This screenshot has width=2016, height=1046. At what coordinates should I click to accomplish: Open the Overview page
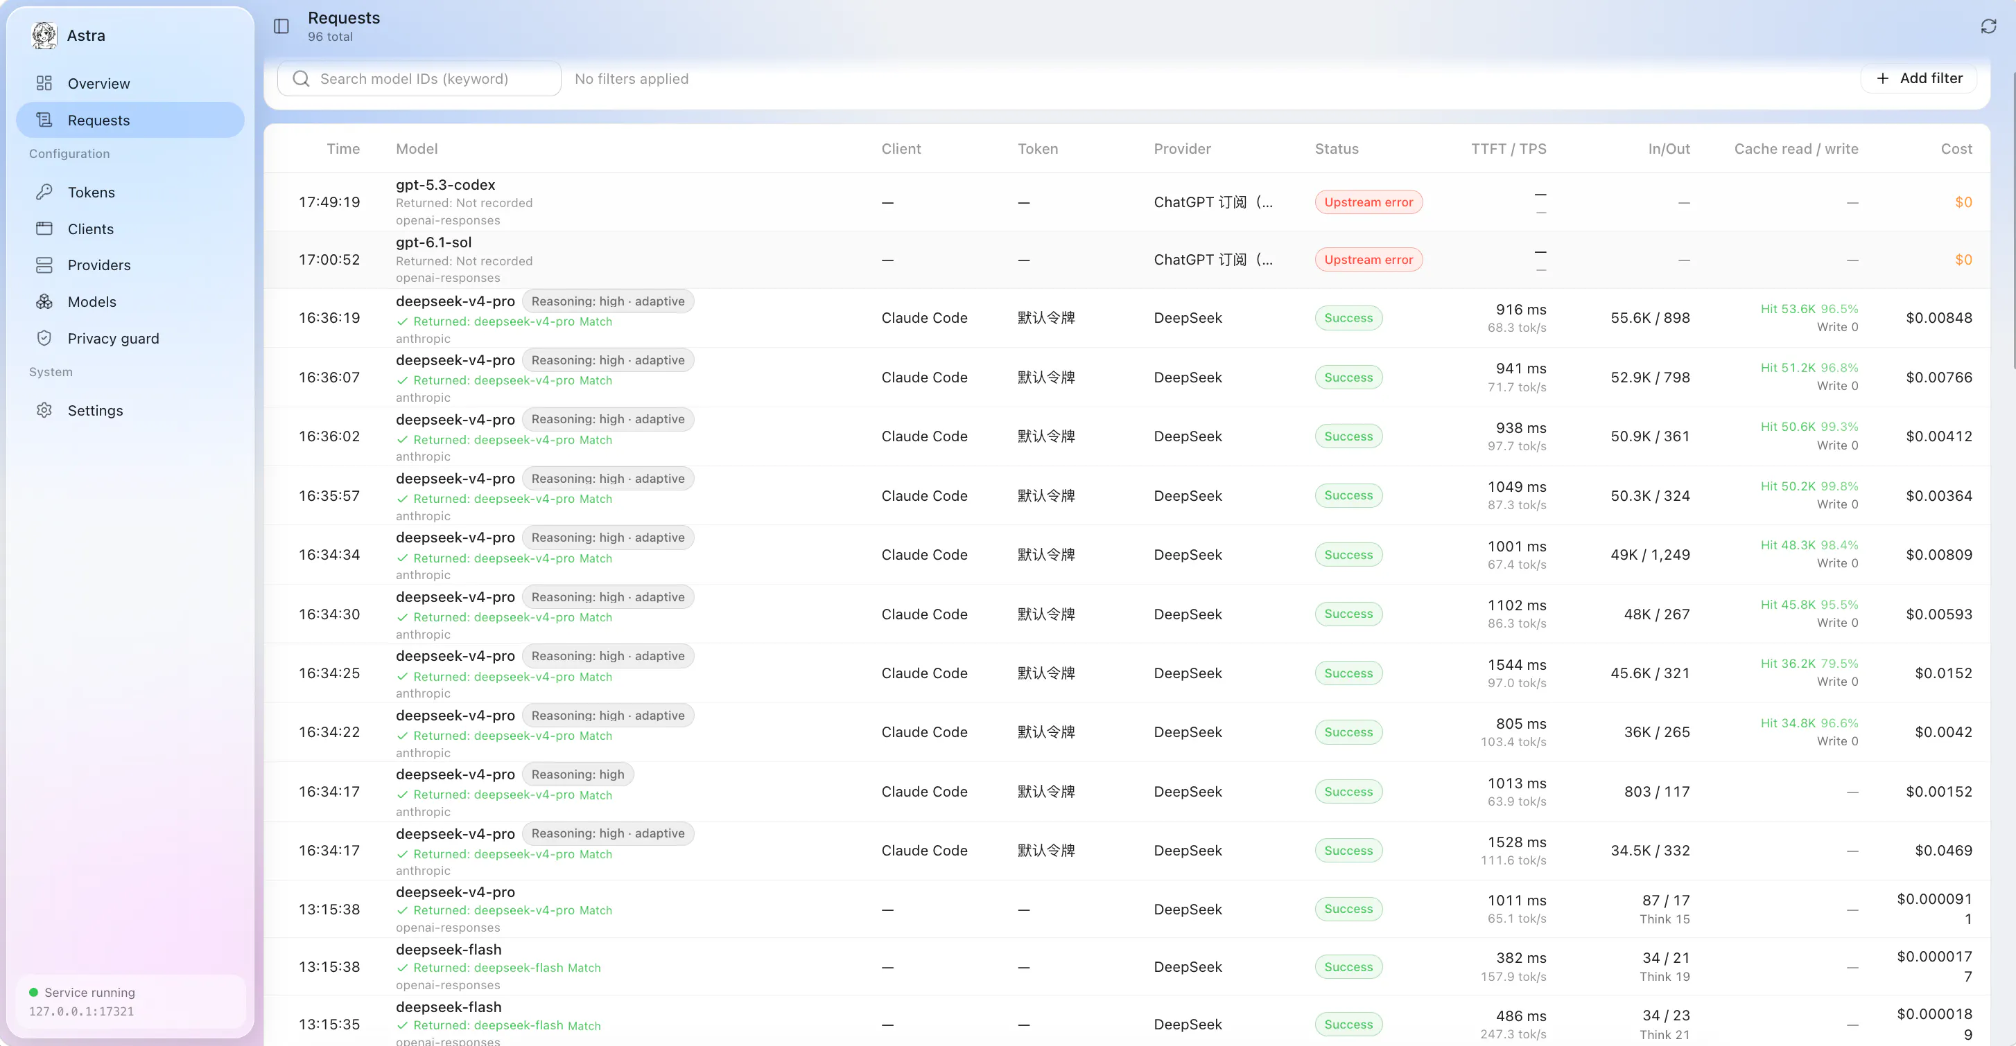pyautogui.click(x=130, y=84)
